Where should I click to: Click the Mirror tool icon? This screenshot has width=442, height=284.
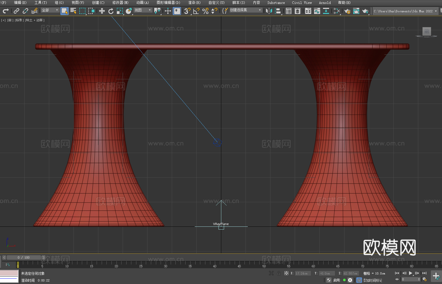[269, 11]
